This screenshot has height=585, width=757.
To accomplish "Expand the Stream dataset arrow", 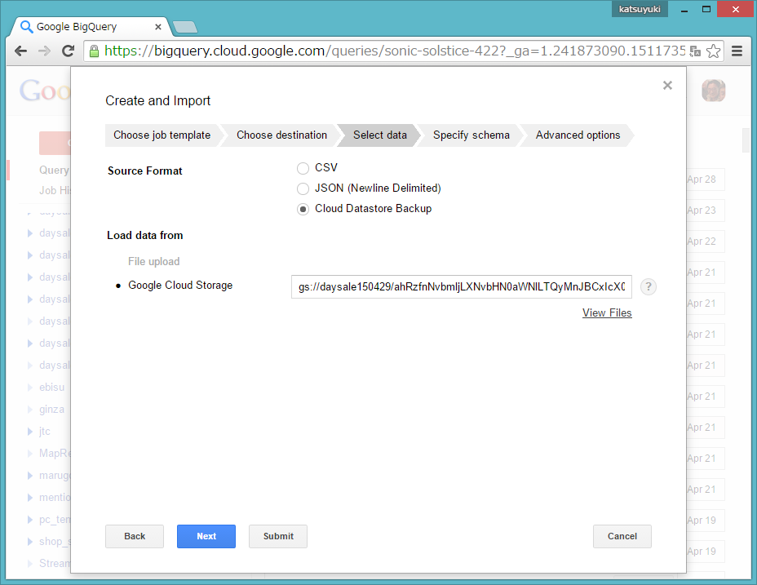I will pyautogui.click(x=30, y=564).
